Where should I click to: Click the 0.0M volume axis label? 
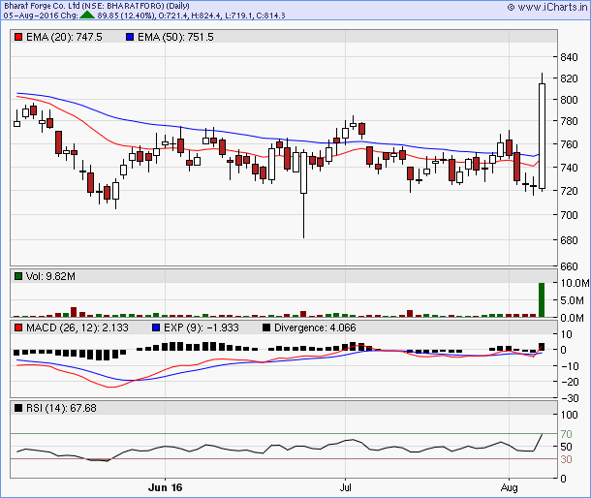(x=572, y=318)
